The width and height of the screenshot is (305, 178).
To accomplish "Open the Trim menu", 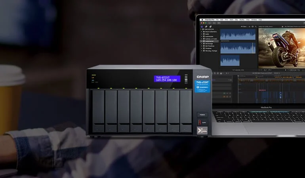I will pos(227,20).
